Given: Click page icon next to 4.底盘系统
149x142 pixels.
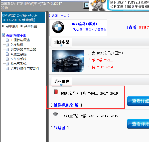Looking at the screenshot, I should pyautogui.click(x=7, y=54).
